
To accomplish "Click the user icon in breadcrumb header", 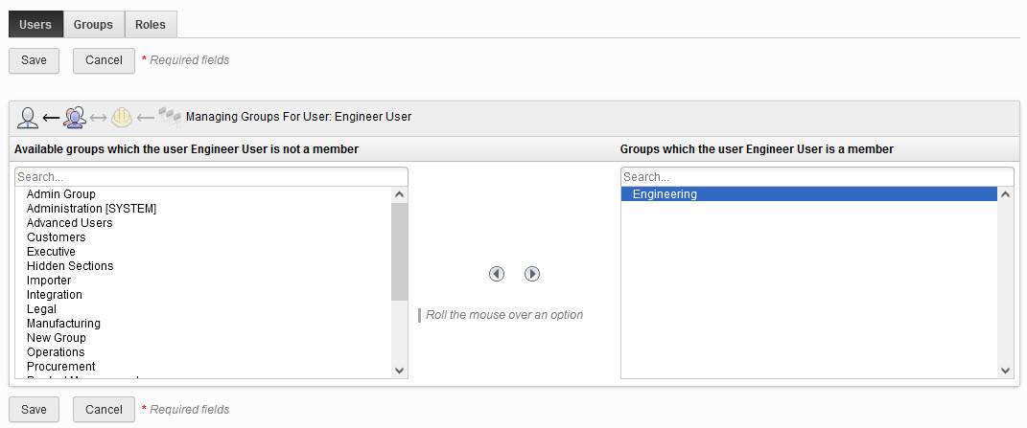I will coord(27,117).
